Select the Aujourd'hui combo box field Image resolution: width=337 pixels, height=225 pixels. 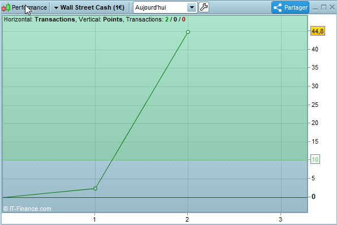click(165, 7)
